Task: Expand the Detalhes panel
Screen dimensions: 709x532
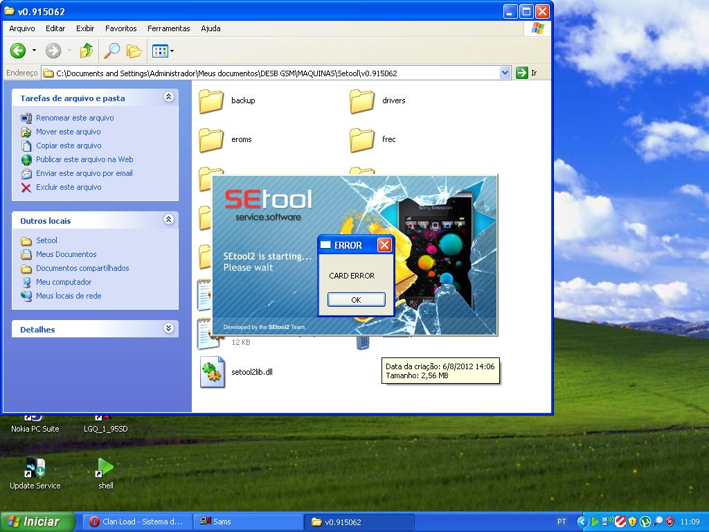Action: point(169,328)
